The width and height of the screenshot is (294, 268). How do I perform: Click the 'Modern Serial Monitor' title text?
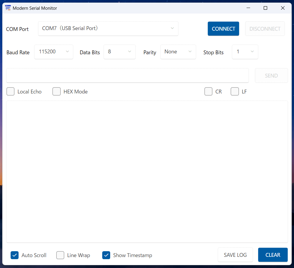[35, 8]
